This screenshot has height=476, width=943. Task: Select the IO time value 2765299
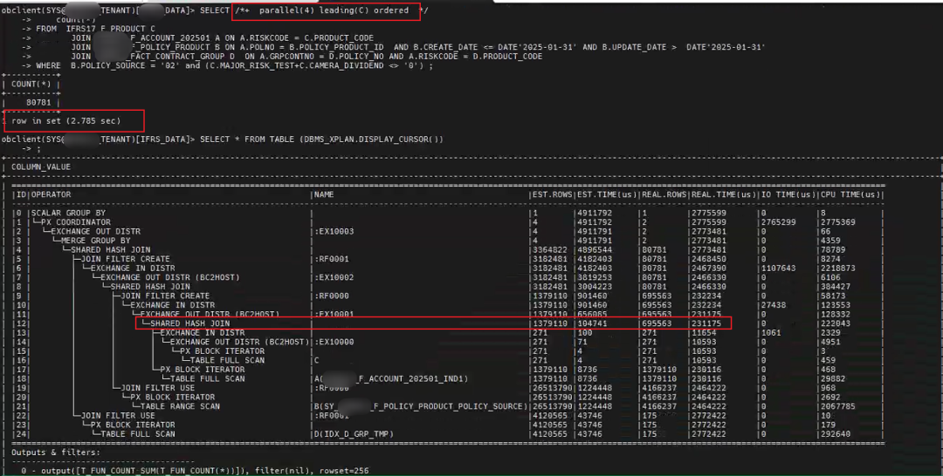click(x=778, y=222)
